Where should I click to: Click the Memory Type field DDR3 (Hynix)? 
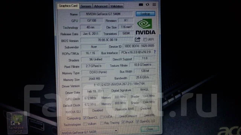98,72
